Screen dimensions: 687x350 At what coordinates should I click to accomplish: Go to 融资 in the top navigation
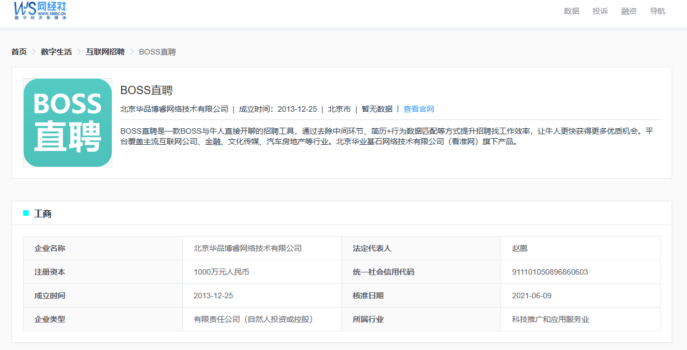pos(629,11)
